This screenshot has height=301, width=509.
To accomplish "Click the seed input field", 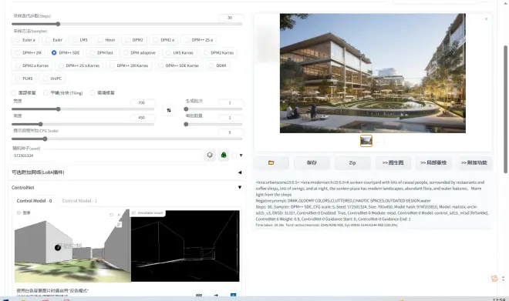I will pos(106,156).
